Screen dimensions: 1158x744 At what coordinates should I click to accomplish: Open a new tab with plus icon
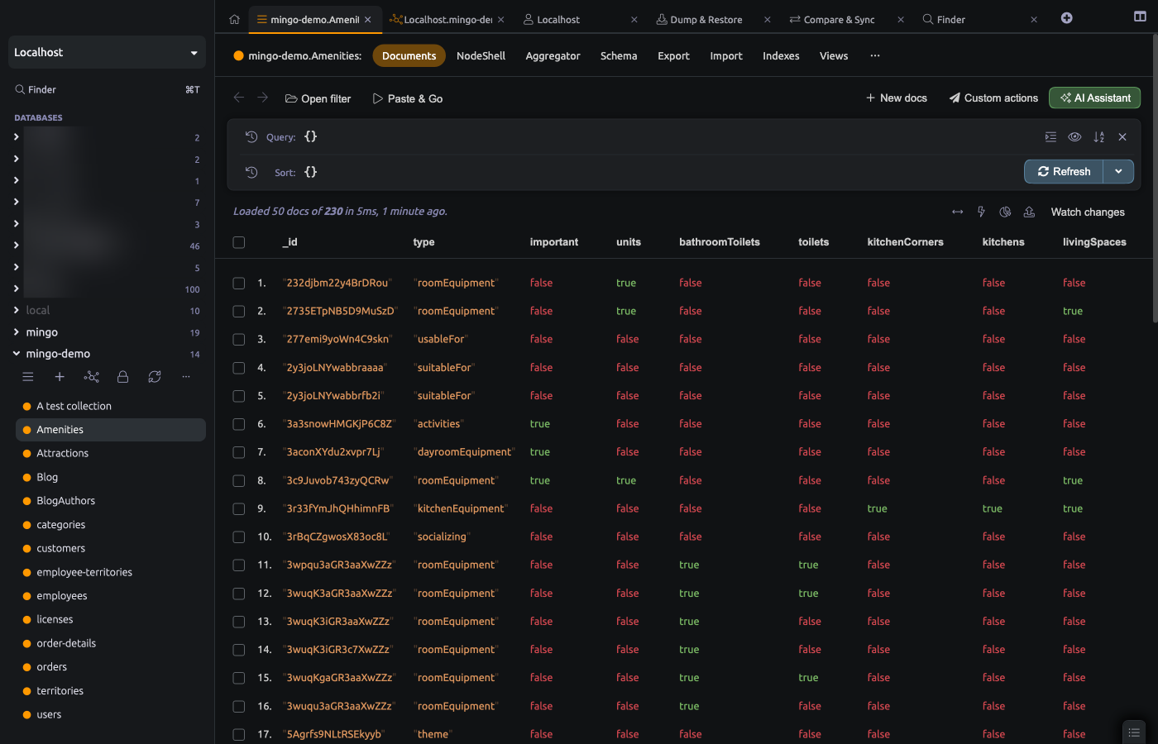(1066, 18)
